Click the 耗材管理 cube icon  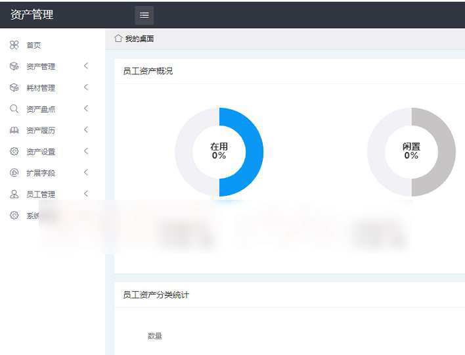pos(14,87)
